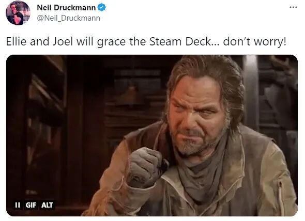The image size is (305, 221).
Task: Open Neil Druckmann's profile avatar
Action: (x=18, y=13)
